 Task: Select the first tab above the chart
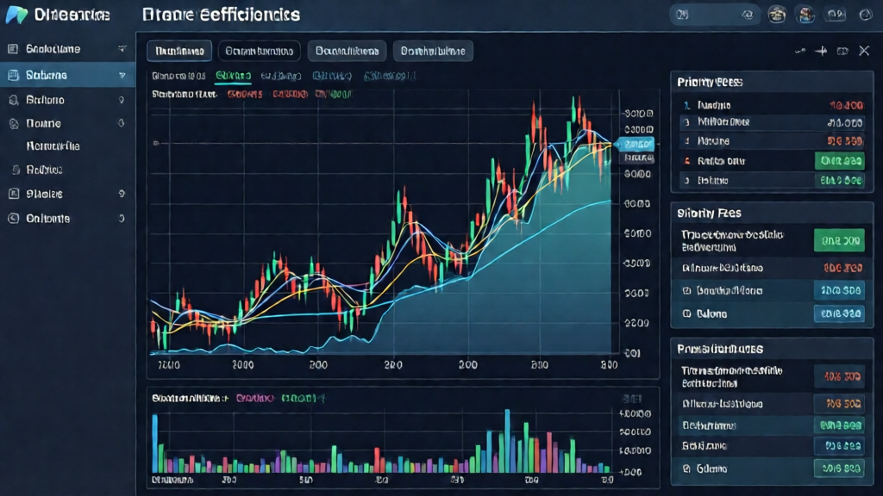[179, 52]
